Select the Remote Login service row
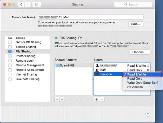The image size is (163, 123). 27,61
